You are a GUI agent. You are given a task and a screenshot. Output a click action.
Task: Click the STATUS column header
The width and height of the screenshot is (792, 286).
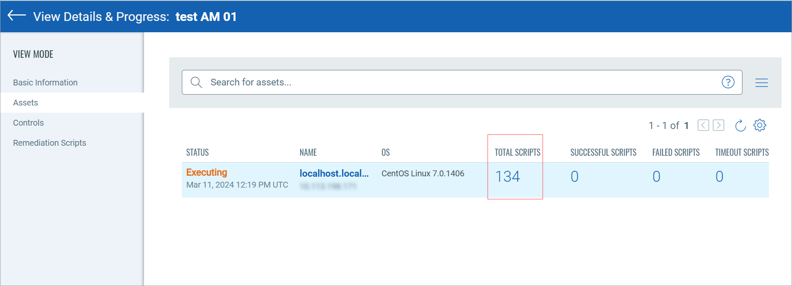pos(197,152)
